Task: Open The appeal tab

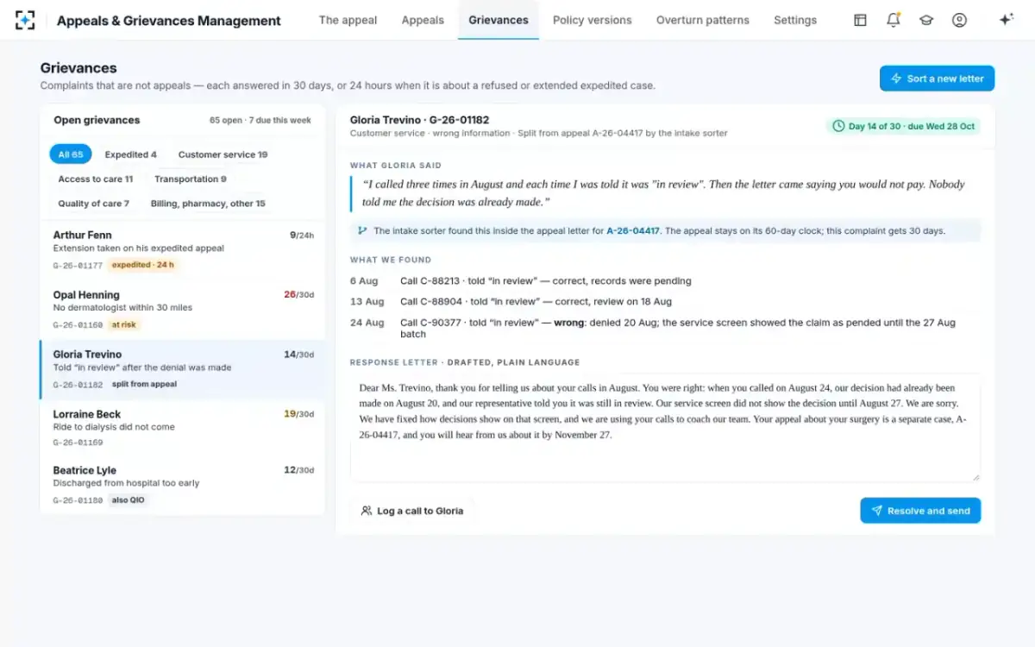Action: 348,20
